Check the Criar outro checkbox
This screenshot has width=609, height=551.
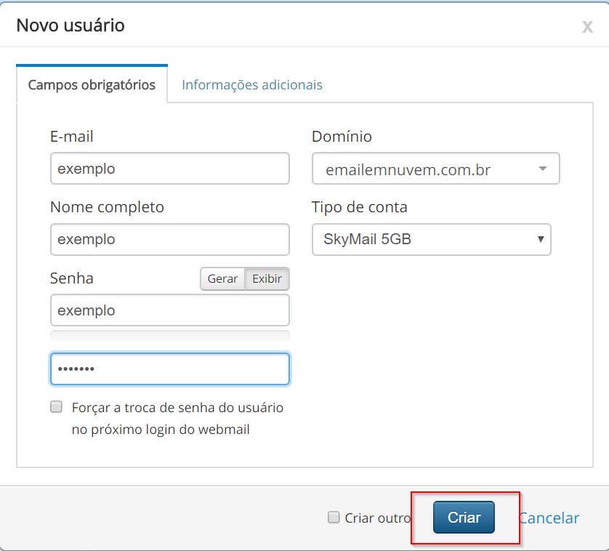tap(334, 518)
